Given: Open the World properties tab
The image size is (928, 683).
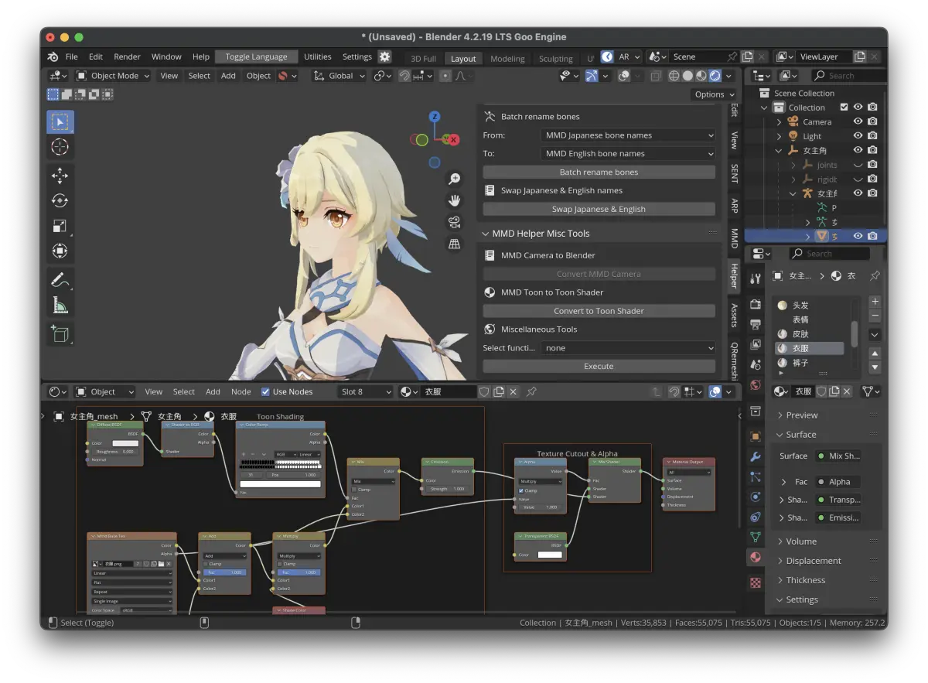Looking at the screenshot, I should [x=756, y=384].
